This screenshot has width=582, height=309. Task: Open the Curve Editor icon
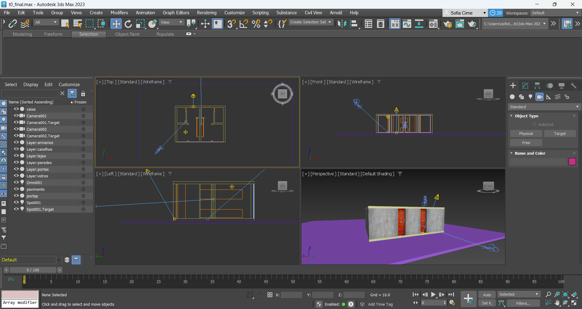[x=407, y=24]
